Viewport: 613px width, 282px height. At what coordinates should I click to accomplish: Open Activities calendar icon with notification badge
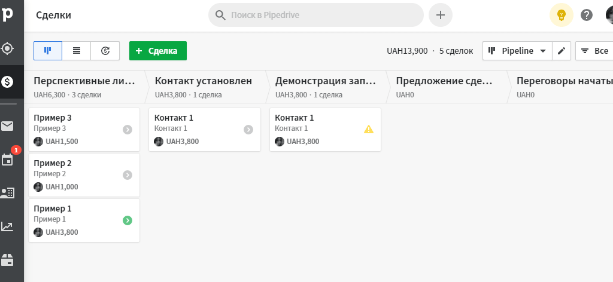(x=7, y=160)
